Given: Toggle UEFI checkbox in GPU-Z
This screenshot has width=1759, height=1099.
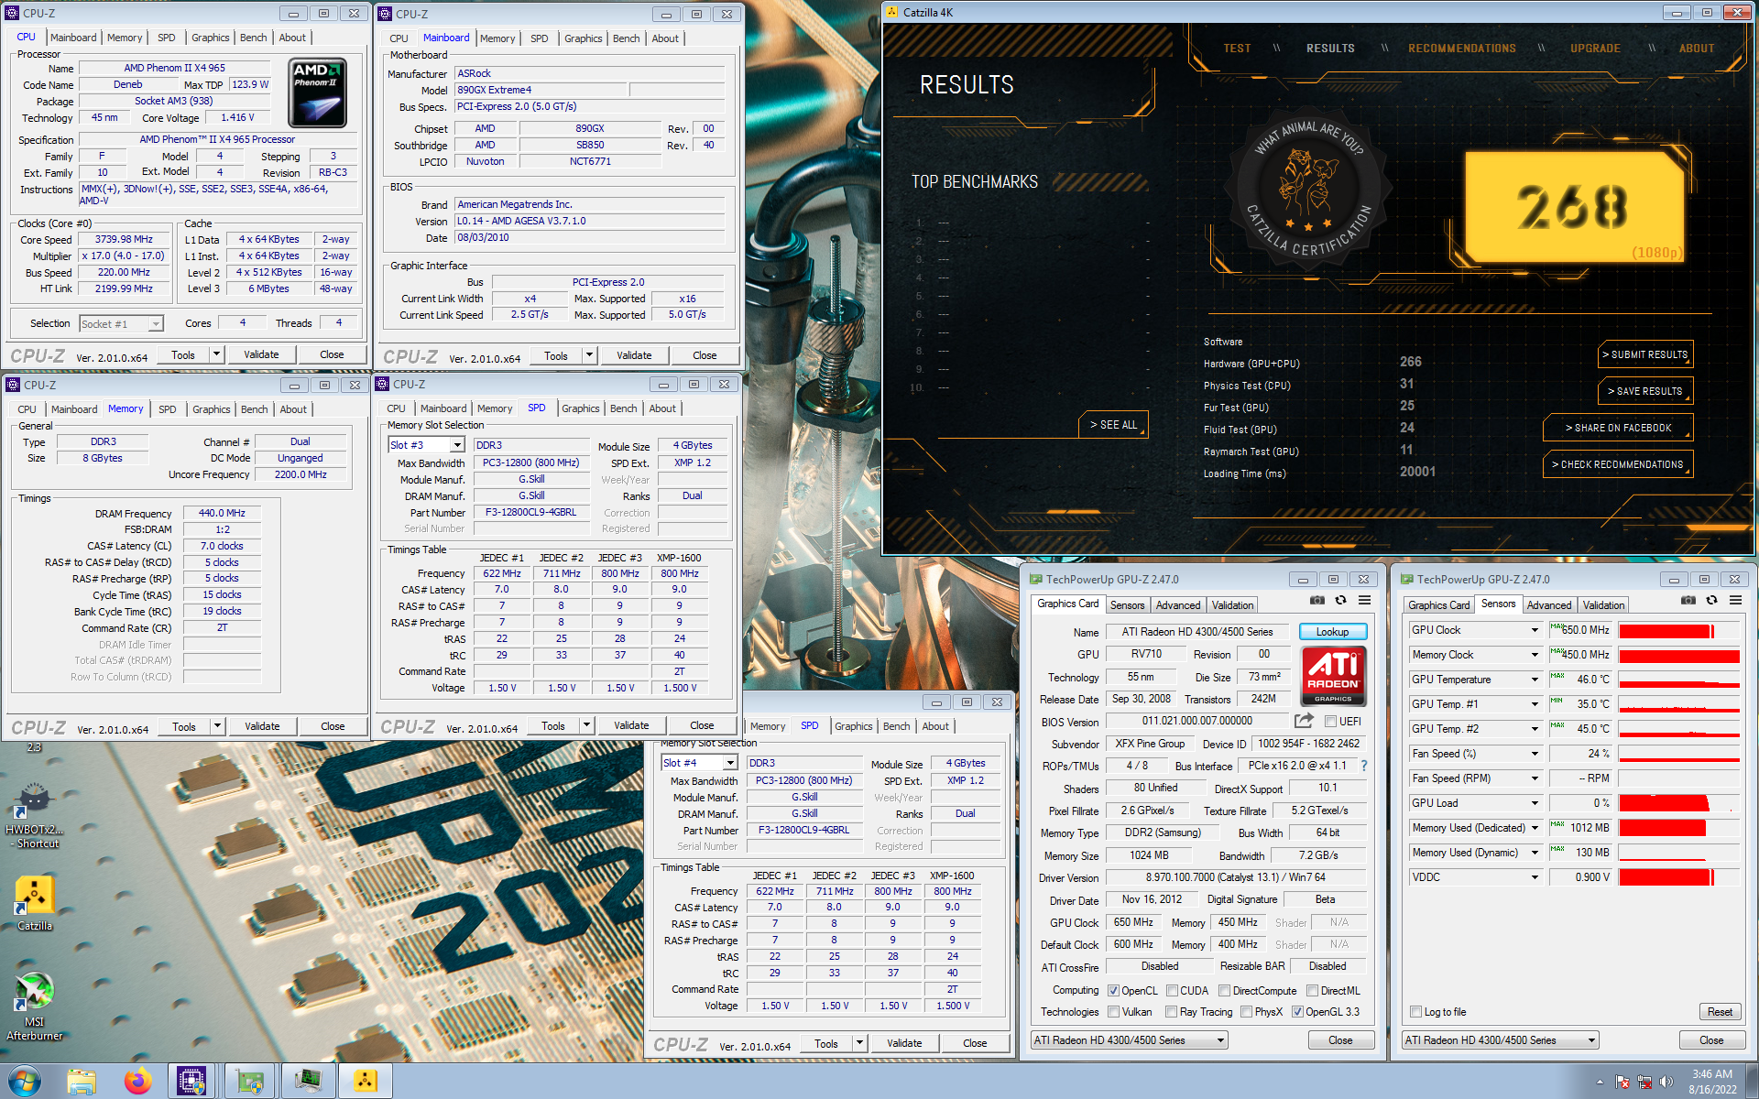Looking at the screenshot, I should click(x=1330, y=722).
